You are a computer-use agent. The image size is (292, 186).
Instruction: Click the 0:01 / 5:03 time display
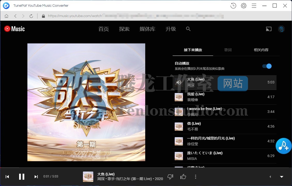(x=51, y=176)
